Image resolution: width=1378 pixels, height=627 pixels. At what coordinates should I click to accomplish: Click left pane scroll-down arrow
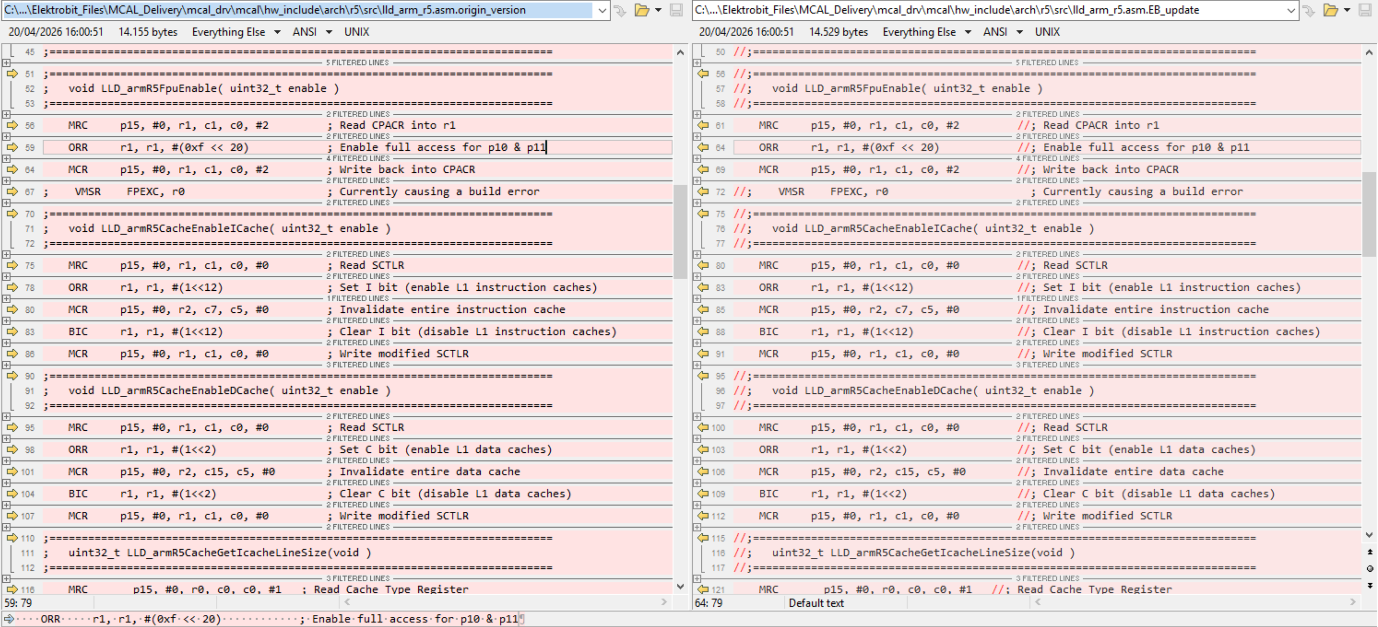coord(680,586)
